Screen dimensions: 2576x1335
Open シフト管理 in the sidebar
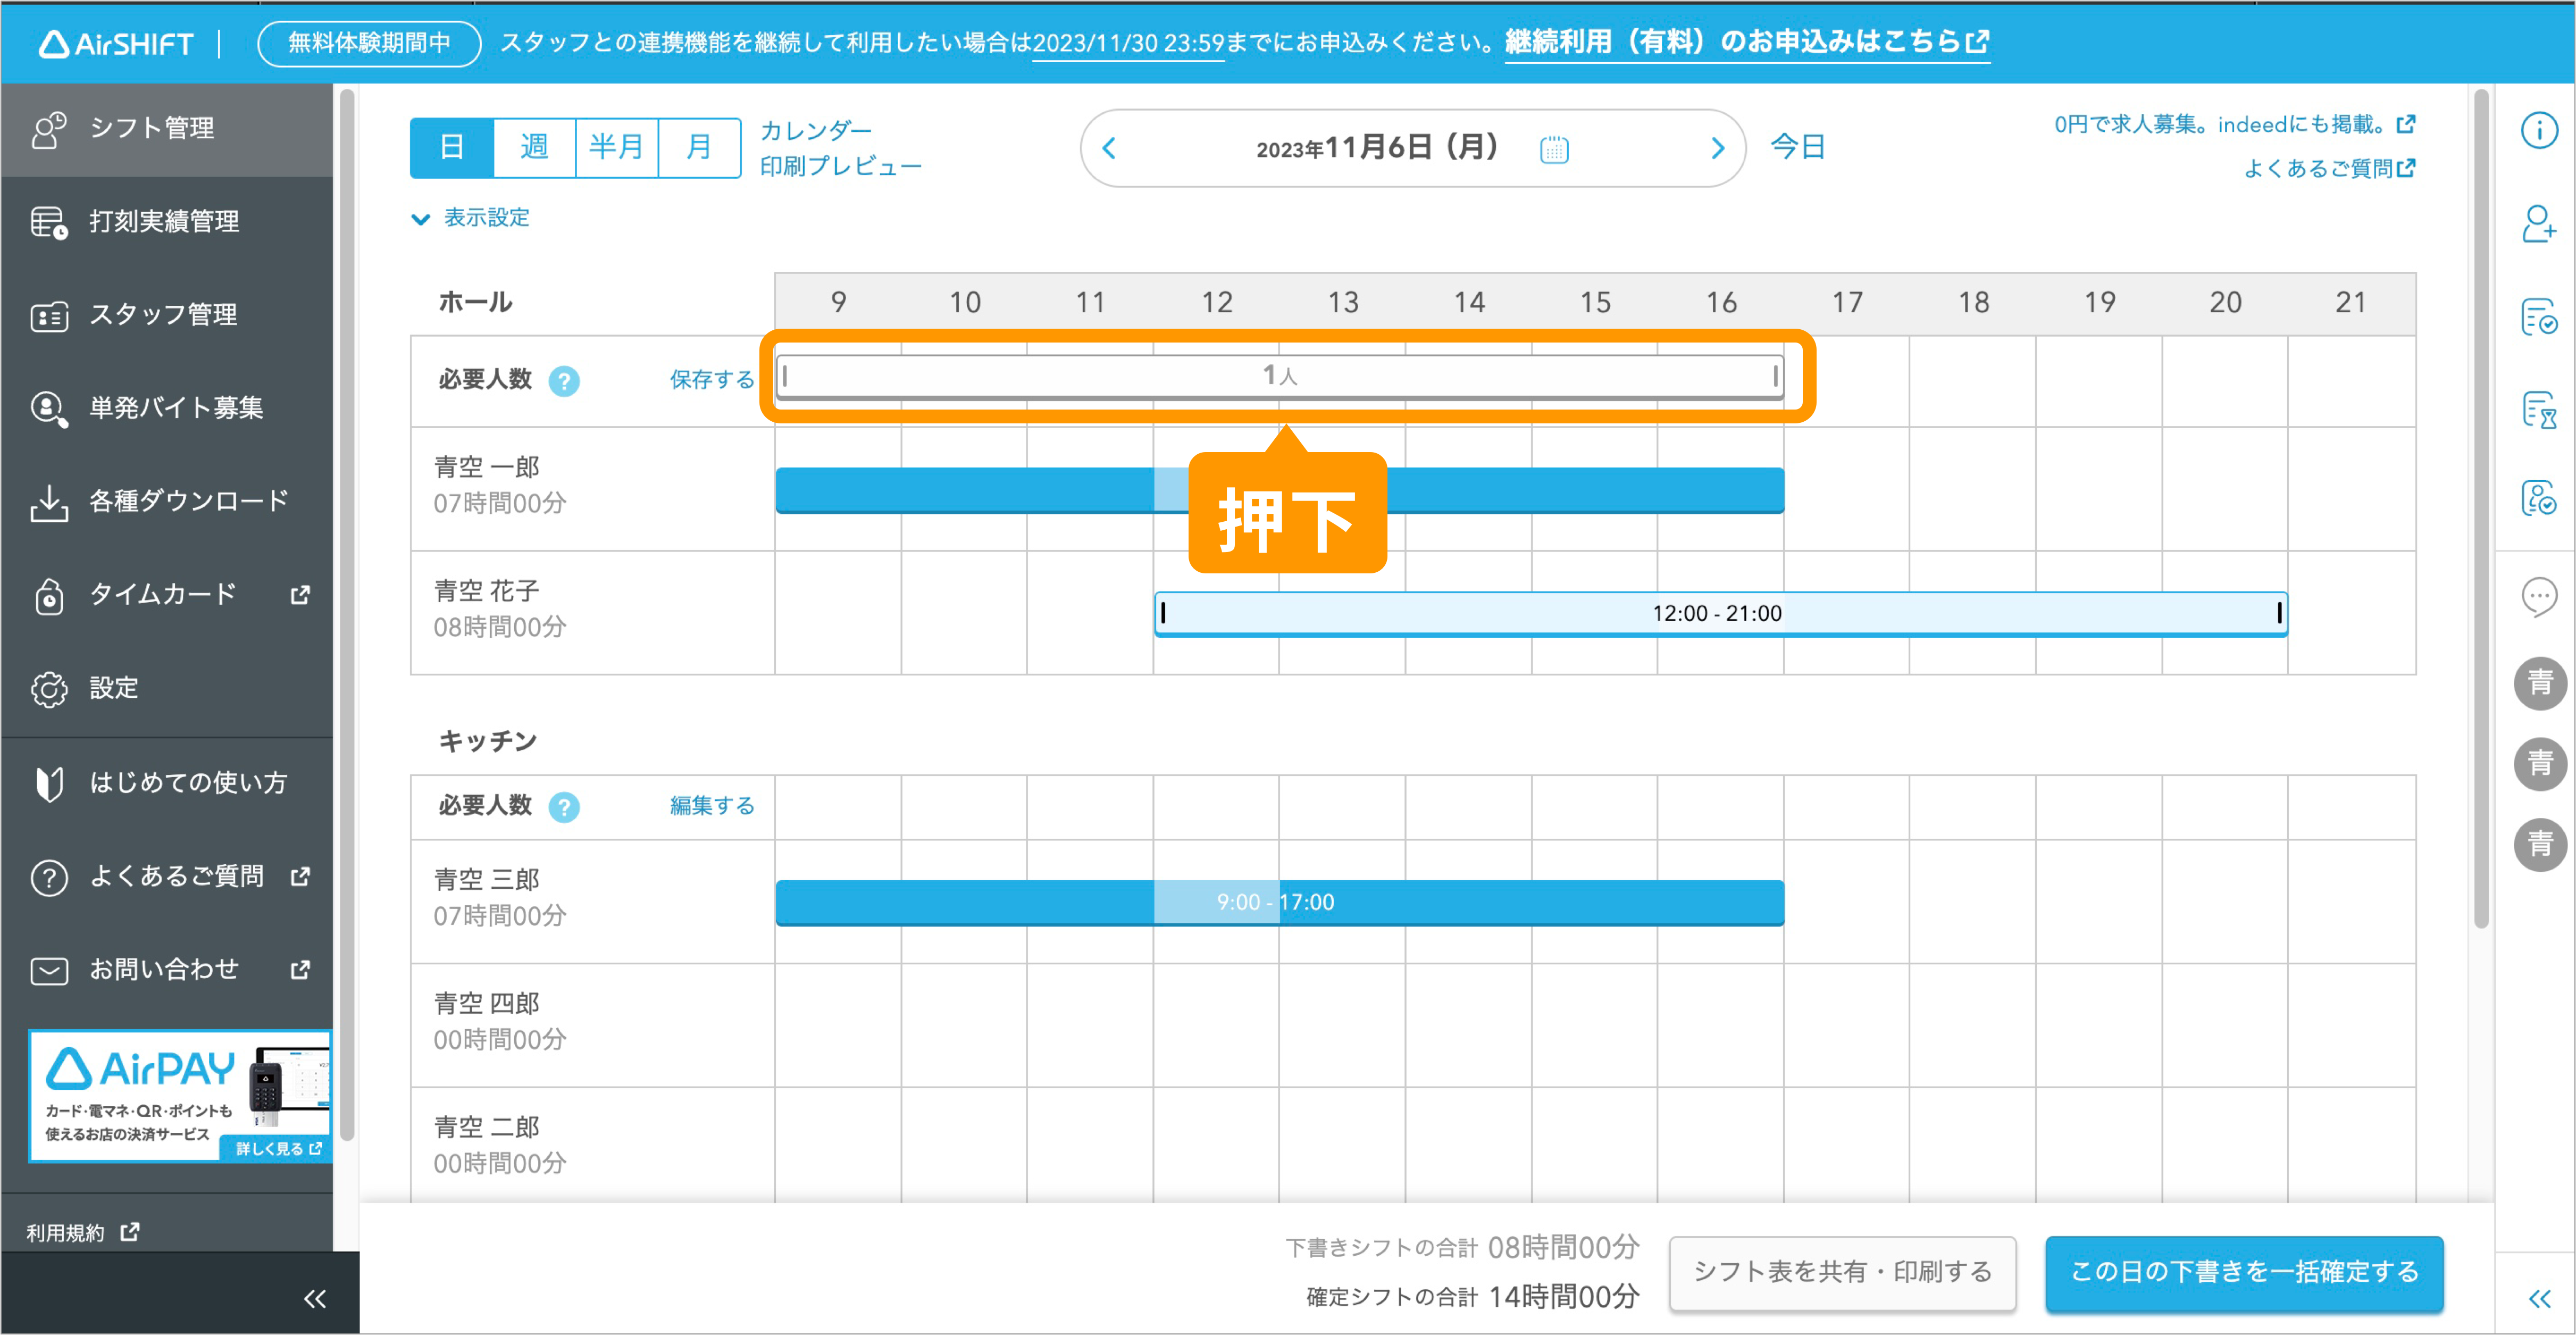167,129
